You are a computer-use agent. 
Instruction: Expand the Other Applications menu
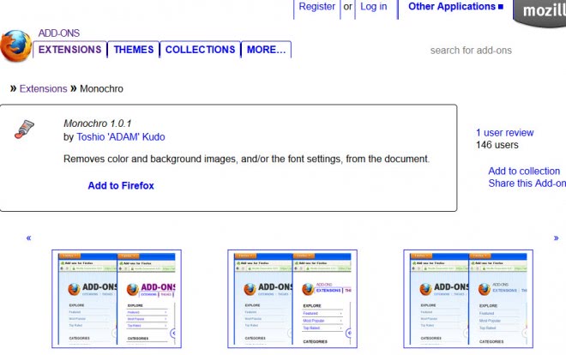(x=455, y=7)
